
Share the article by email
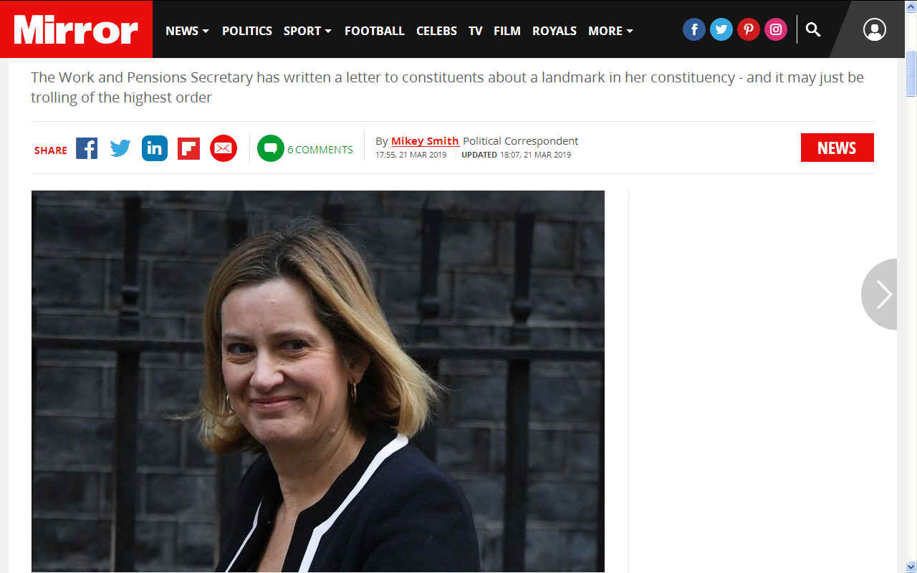(224, 148)
